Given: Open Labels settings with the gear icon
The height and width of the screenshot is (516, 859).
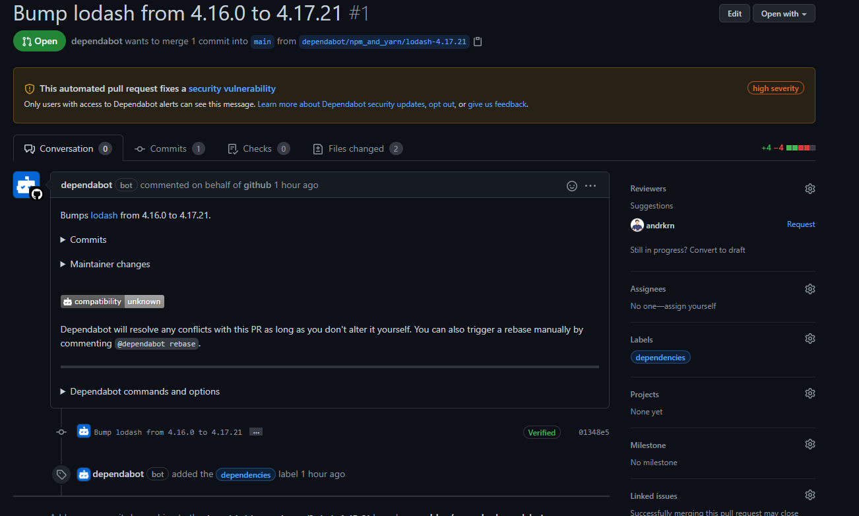Looking at the screenshot, I should point(810,338).
